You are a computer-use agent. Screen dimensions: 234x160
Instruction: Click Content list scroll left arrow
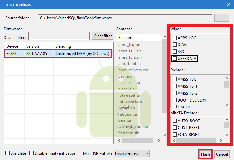tap(119, 140)
